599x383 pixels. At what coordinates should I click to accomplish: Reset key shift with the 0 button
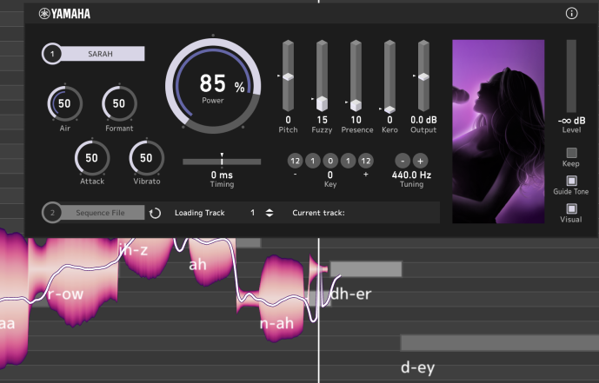(x=329, y=161)
